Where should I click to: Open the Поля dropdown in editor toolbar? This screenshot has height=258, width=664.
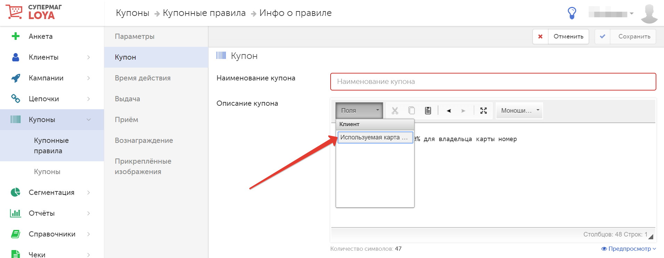pyautogui.click(x=359, y=111)
